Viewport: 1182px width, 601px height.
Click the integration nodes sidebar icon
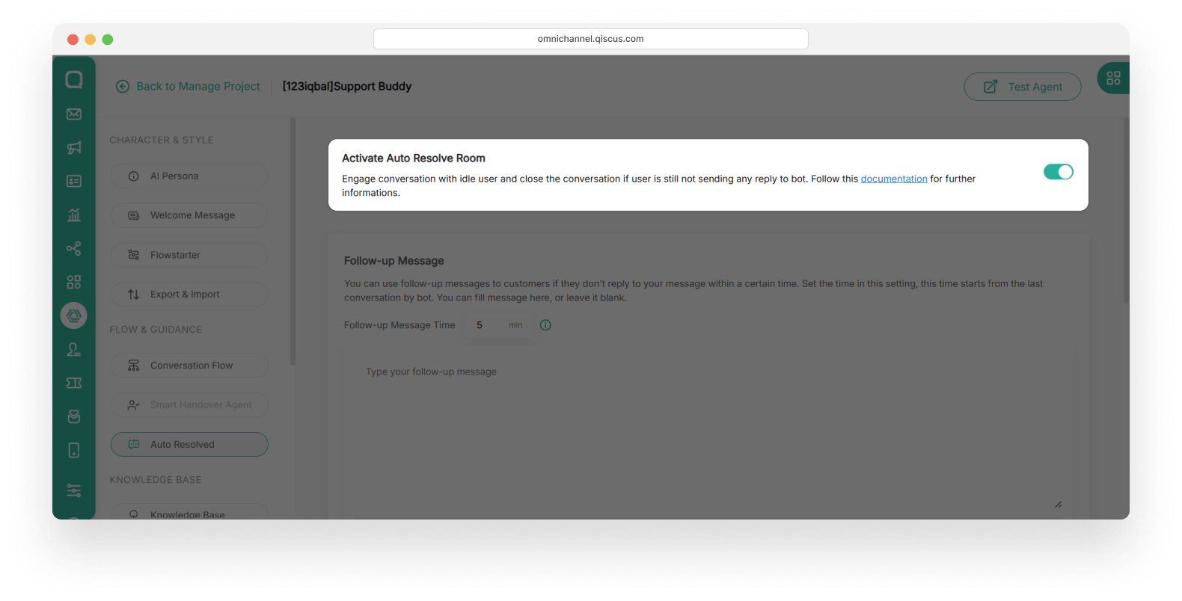74,248
